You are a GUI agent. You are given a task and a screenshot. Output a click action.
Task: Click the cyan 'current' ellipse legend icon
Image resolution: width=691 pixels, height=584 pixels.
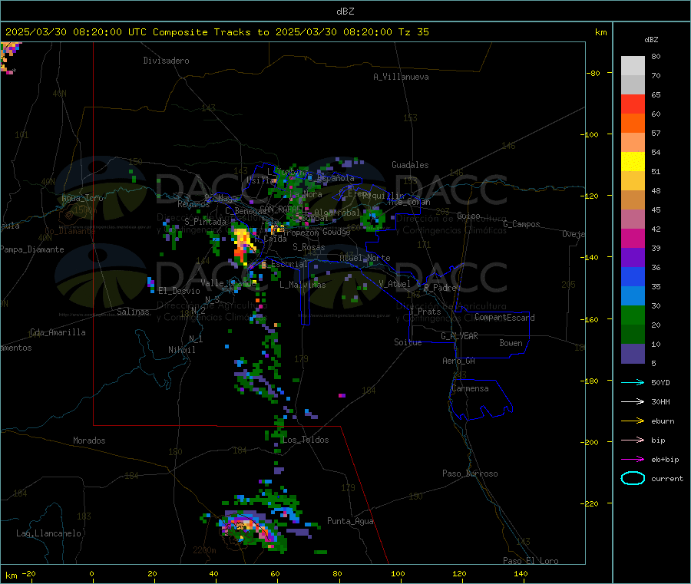click(x=633, y=478)
